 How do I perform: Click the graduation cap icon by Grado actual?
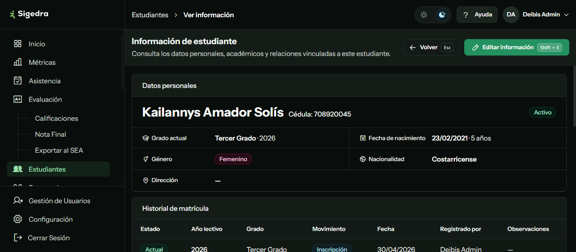pos(145,138)
